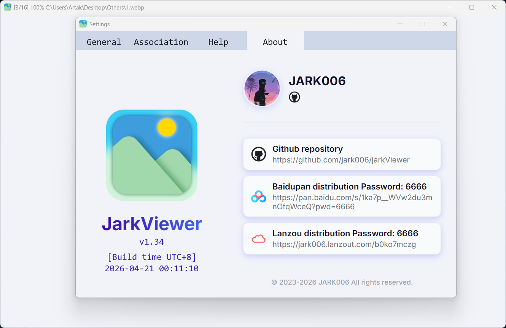The width and height of the screenshot is (506, 328).
Task: Click the v1.34 version label
Action: 151,242
